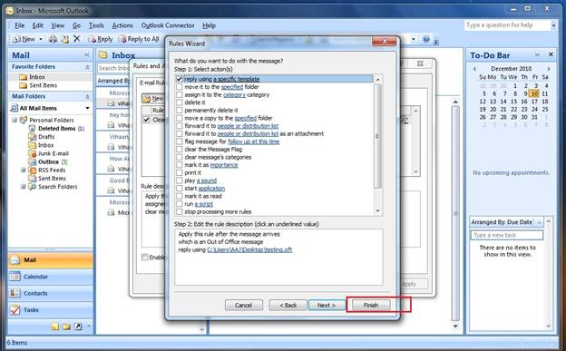Select the Junk E-mail folder
566x351 pixels.
pos(53,153)
